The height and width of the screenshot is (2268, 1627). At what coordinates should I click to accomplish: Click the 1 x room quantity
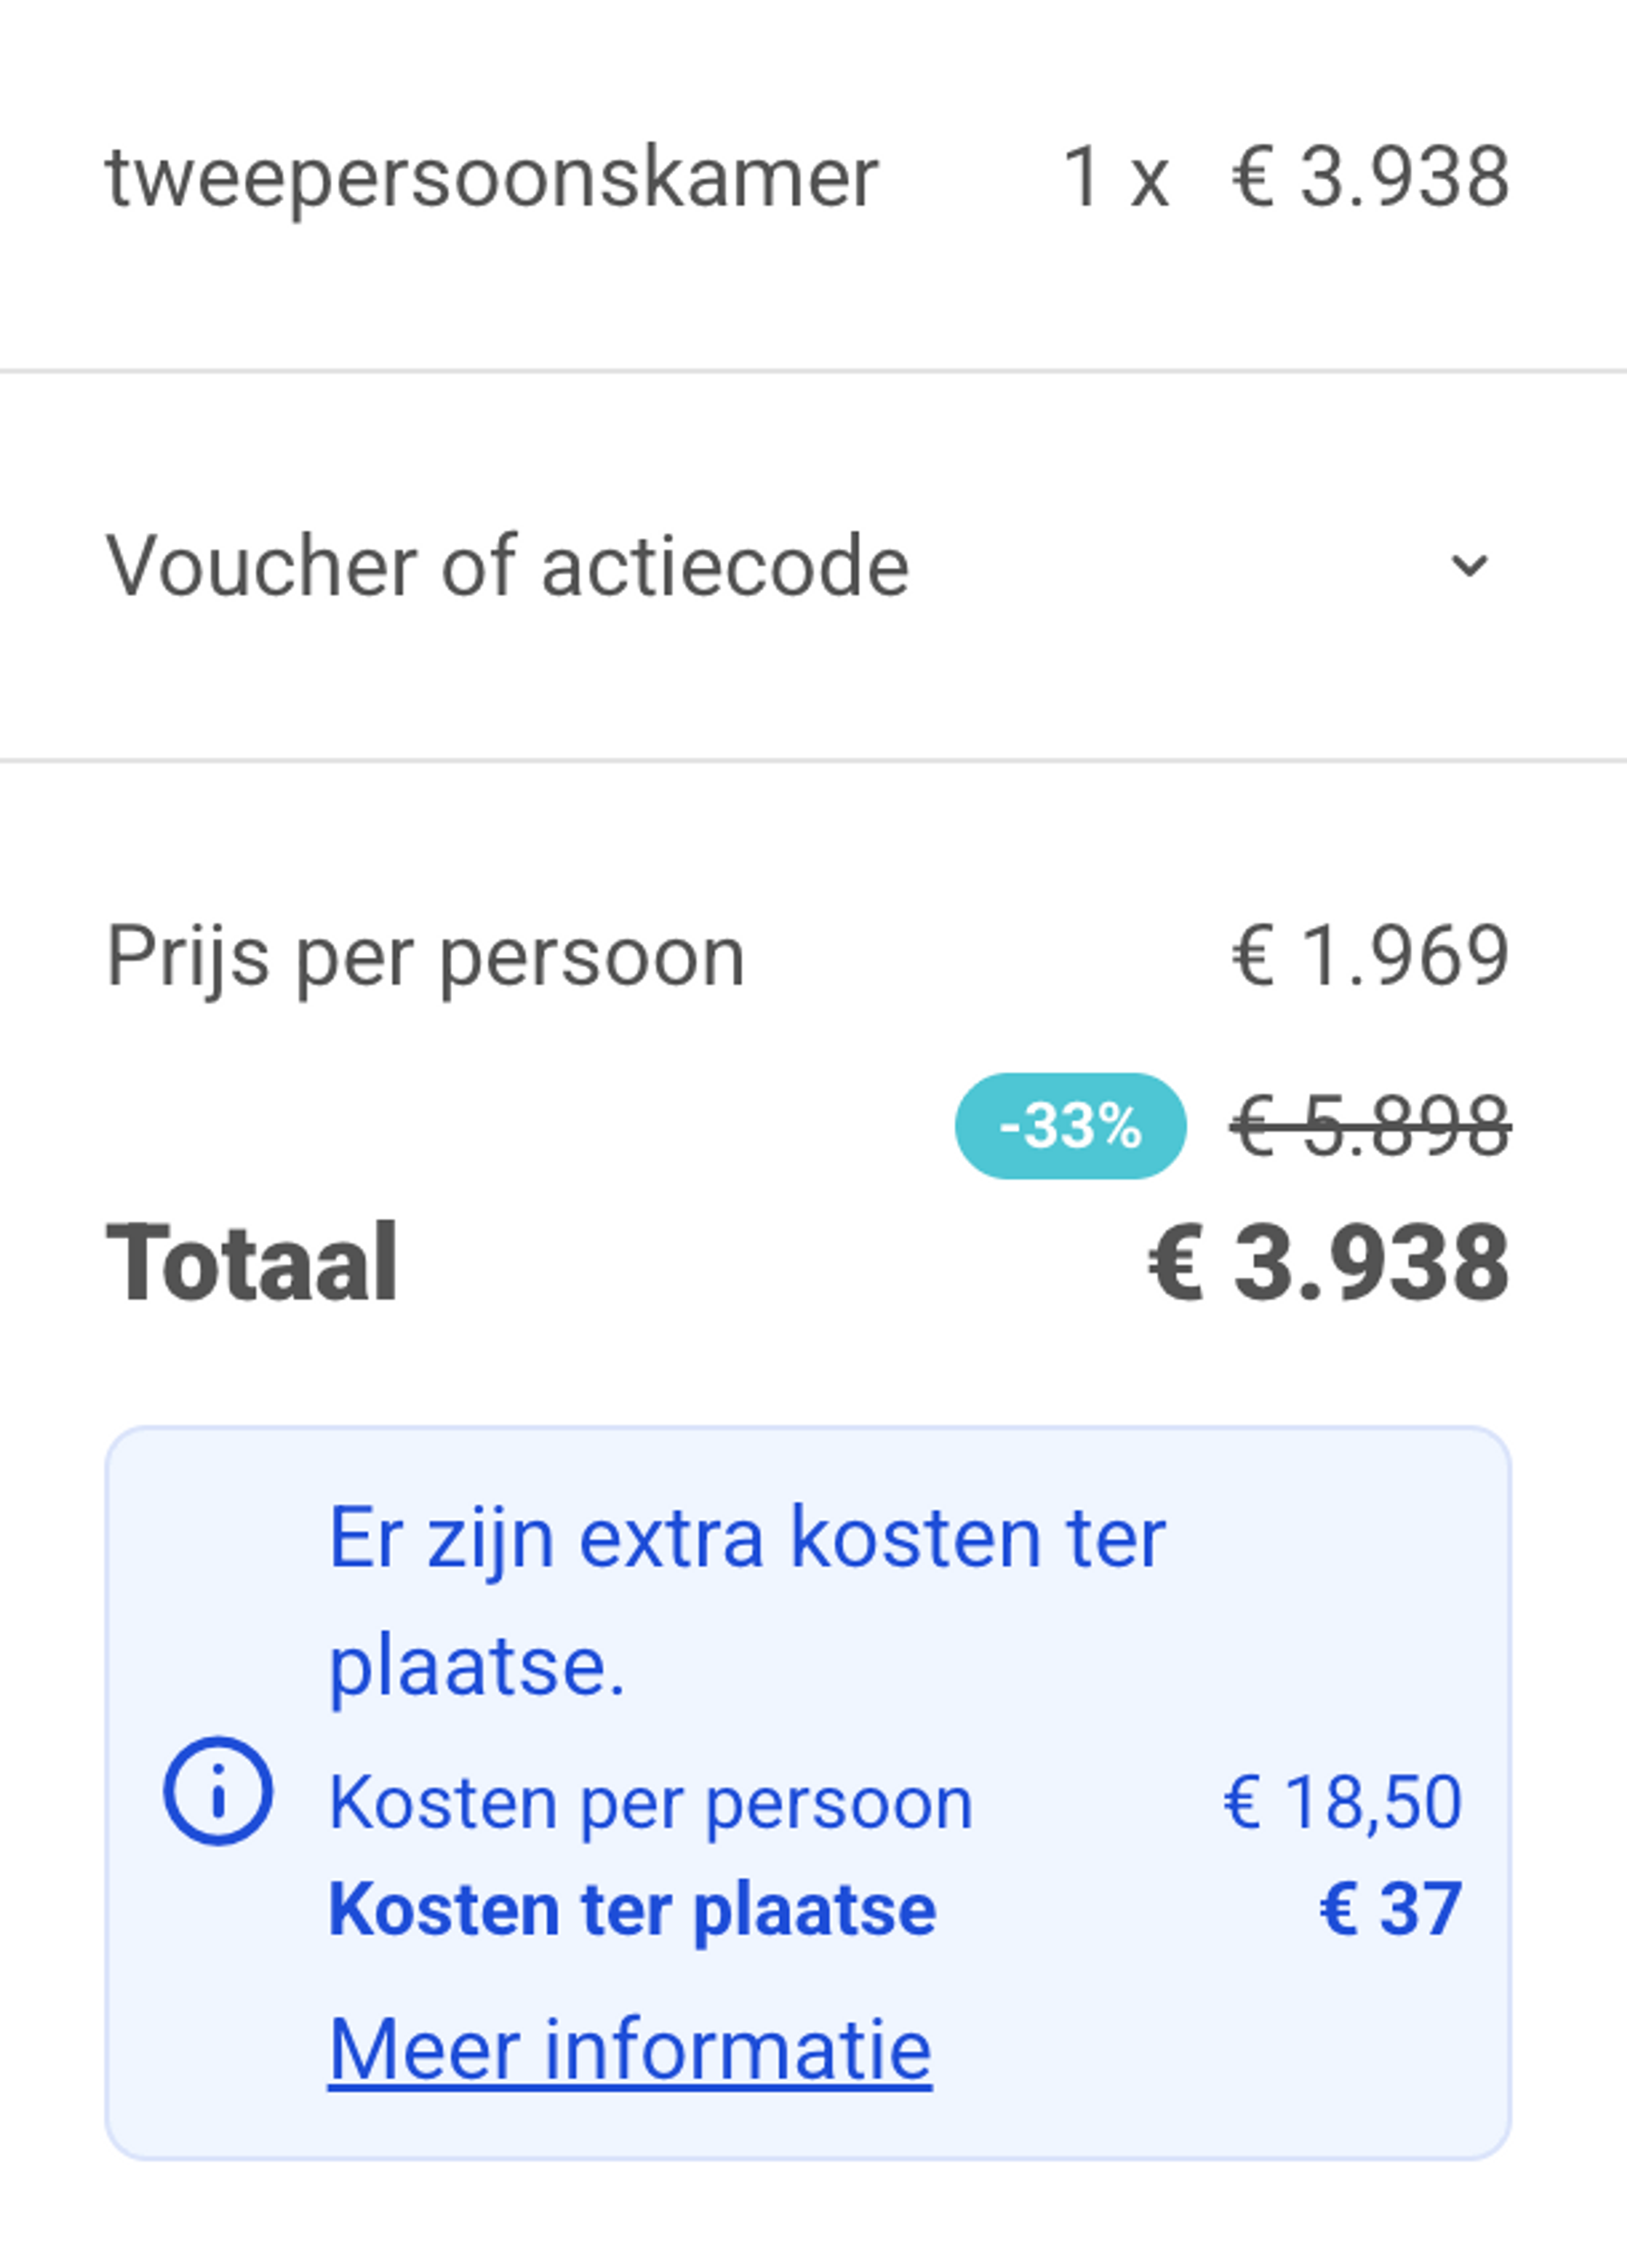tap(1114, 178)
